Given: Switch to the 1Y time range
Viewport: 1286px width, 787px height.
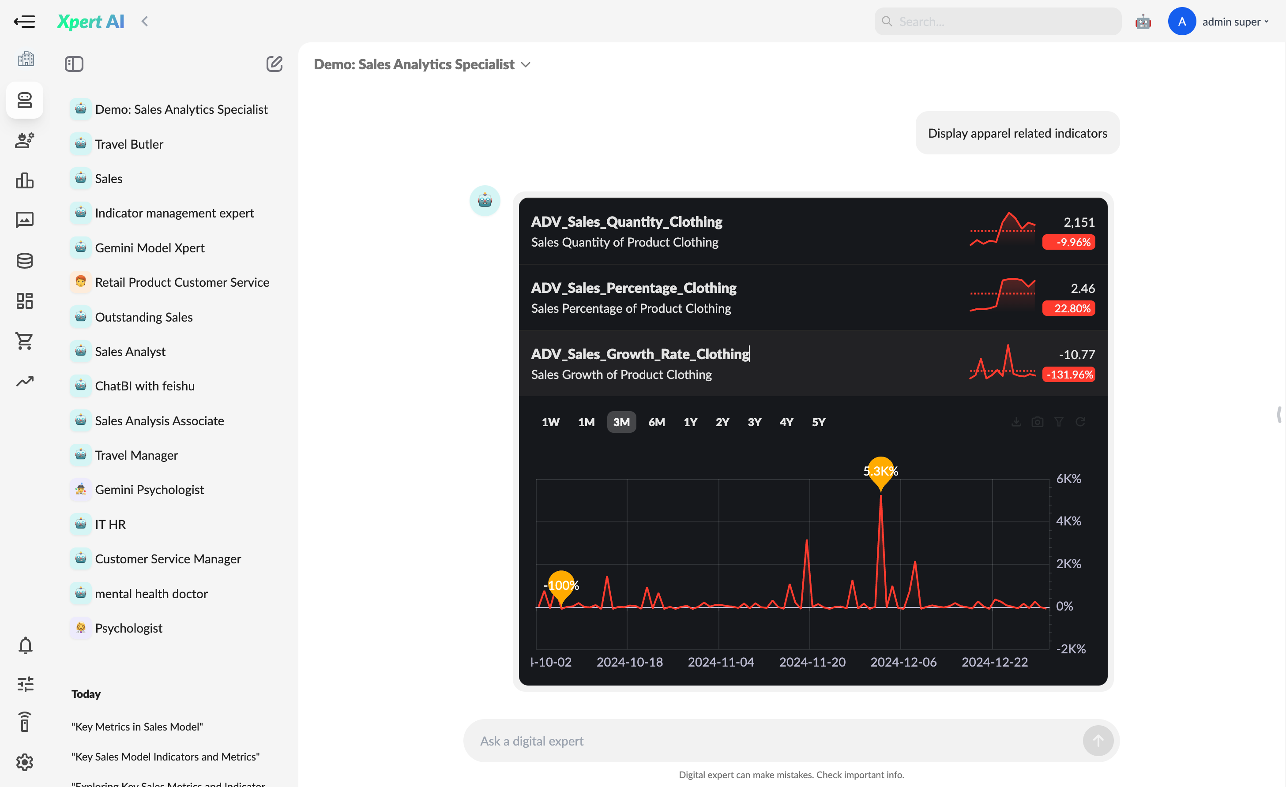Looking at the screenshot, I should click(690, 422).
